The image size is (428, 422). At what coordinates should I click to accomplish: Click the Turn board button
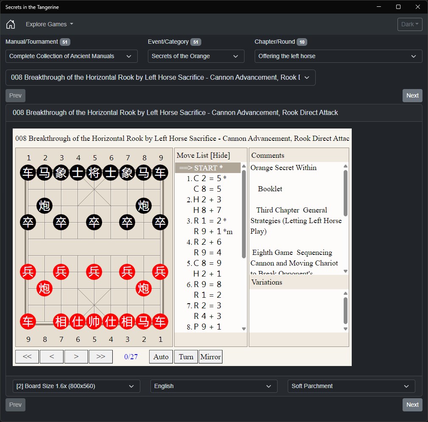click(x=186, y=357)
